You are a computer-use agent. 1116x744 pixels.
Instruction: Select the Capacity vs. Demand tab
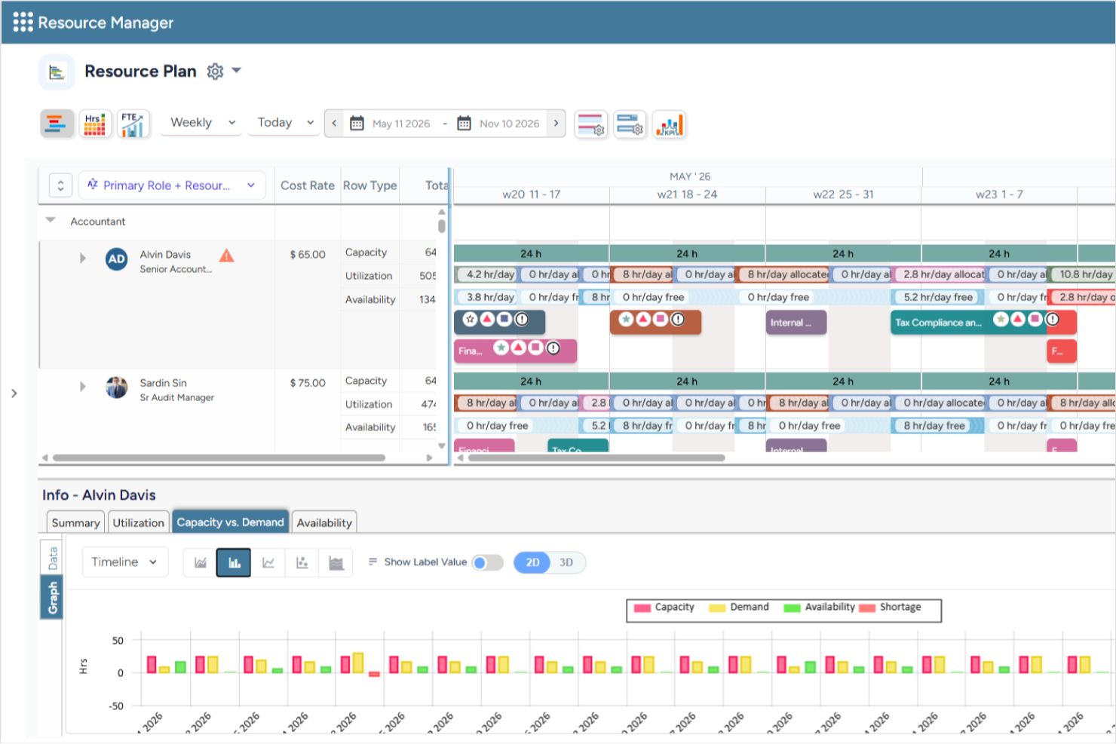point(230,522)
